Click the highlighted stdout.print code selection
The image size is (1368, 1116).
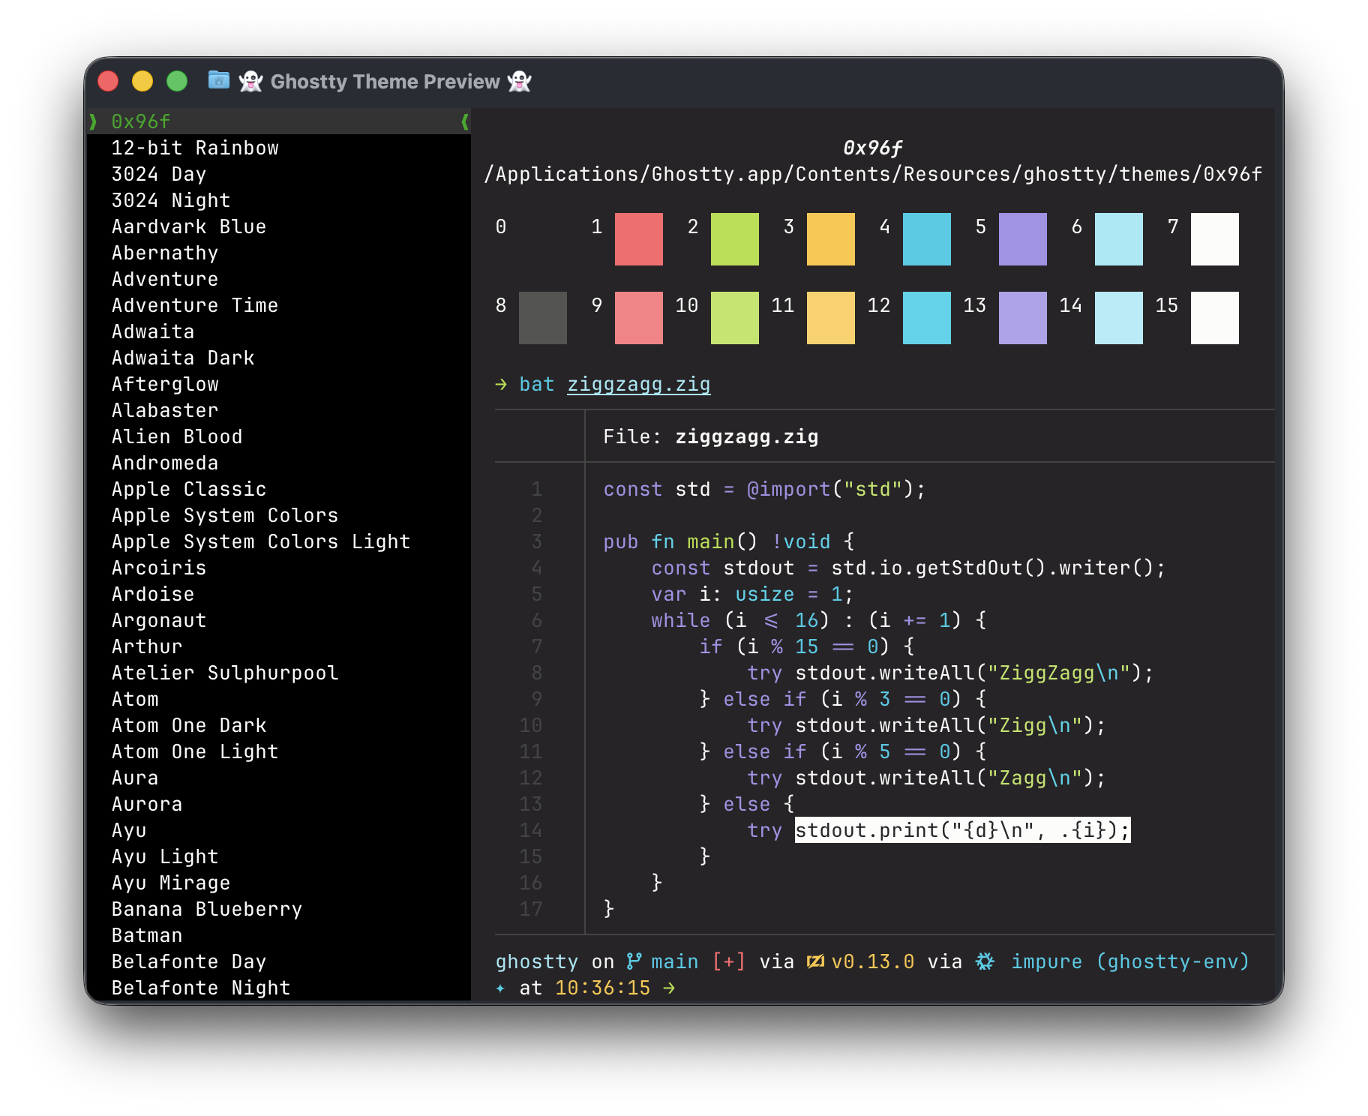962,830
